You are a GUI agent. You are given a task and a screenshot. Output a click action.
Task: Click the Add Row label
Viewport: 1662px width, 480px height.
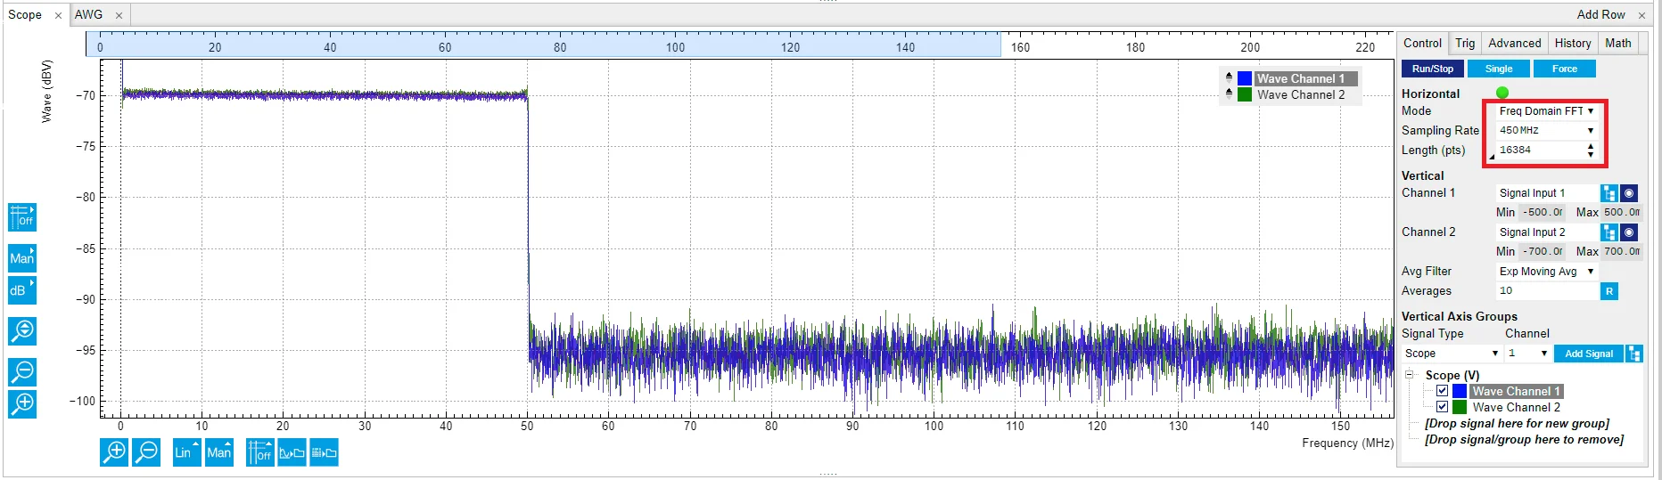coord(1600,15)
